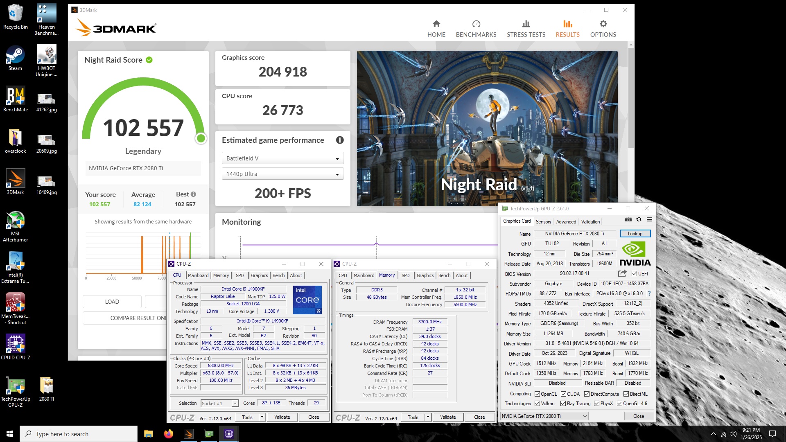Toggle the DirectML checkbox in GPU-Z
The height and width of the screenshot is (442, 786).
coord(626,394)
